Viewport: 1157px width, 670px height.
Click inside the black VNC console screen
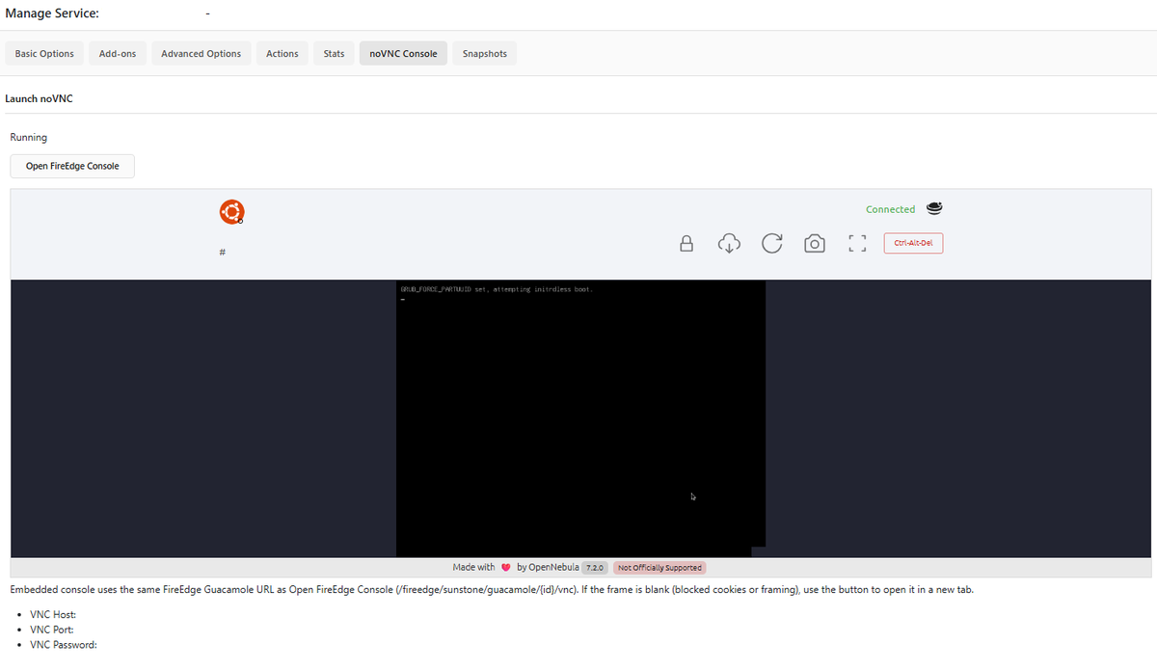(580, 418)
